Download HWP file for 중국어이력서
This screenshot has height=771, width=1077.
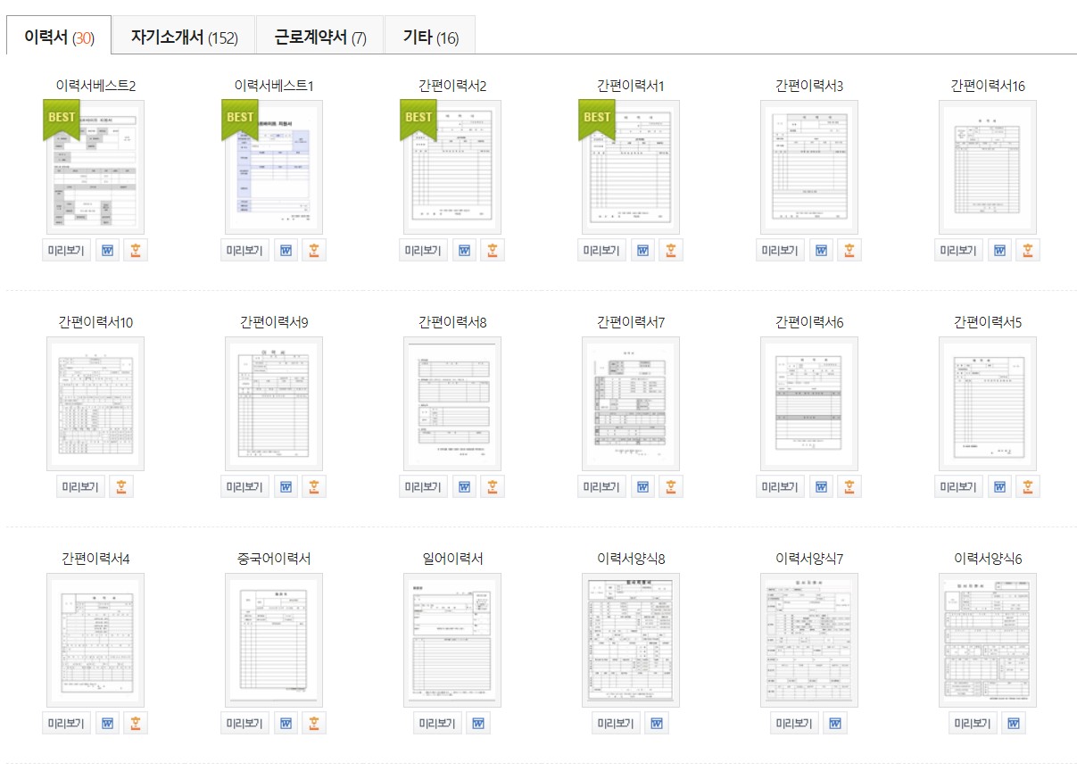tap(314, 723)
